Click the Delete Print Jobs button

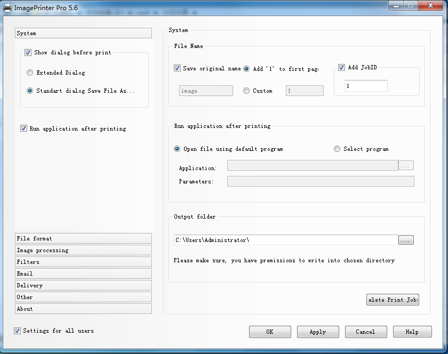click(393, 300)
